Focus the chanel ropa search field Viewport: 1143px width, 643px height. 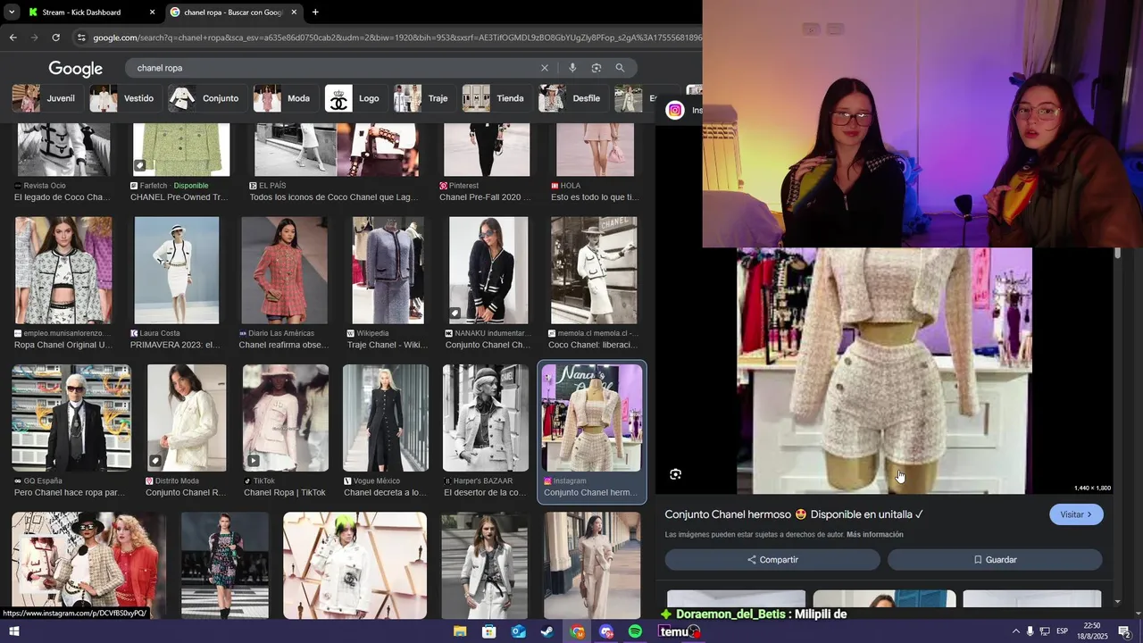point(330,68)
